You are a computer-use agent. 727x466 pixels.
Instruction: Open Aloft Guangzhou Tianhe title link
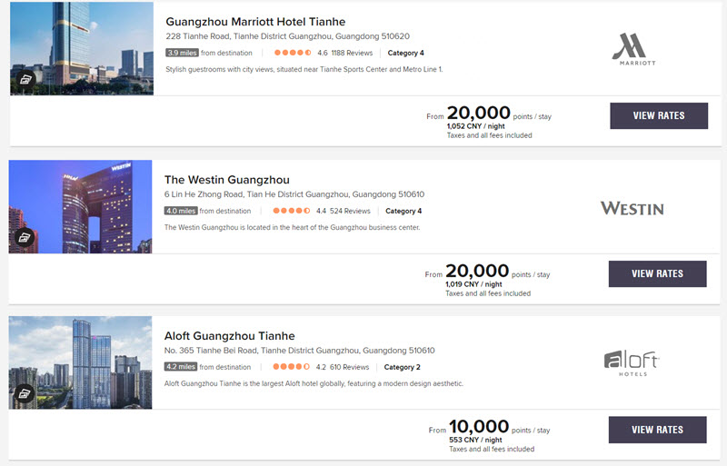(x=230, y=336)
